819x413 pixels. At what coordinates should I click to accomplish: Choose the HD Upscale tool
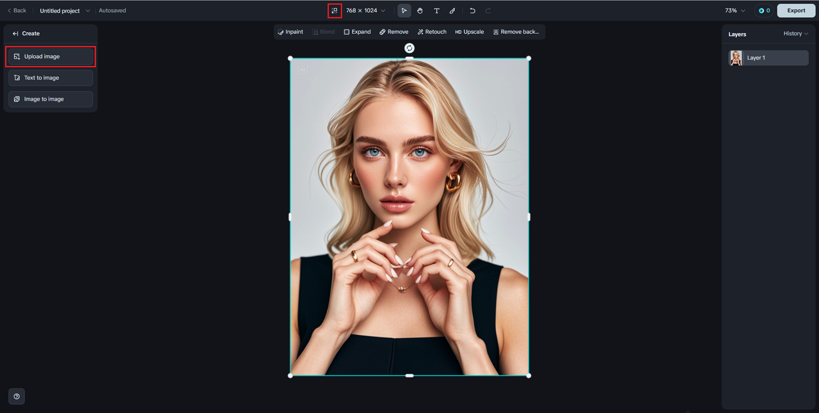(470, 32)
